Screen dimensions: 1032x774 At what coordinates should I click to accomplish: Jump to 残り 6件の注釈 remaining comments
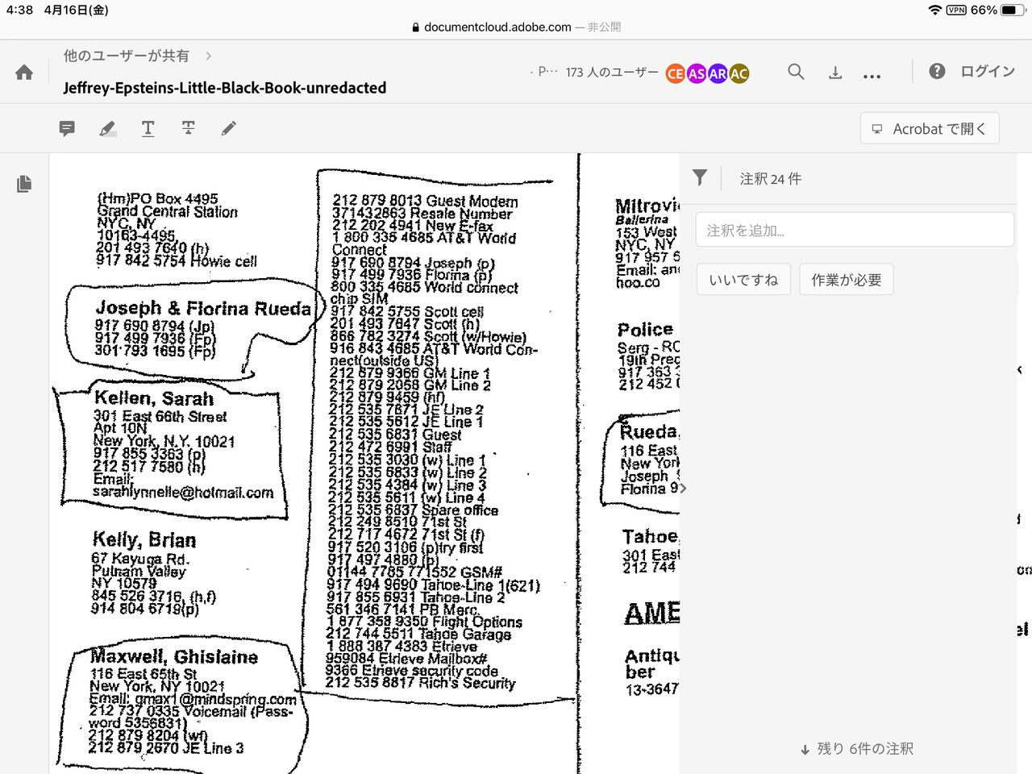[x=856, y=749]
